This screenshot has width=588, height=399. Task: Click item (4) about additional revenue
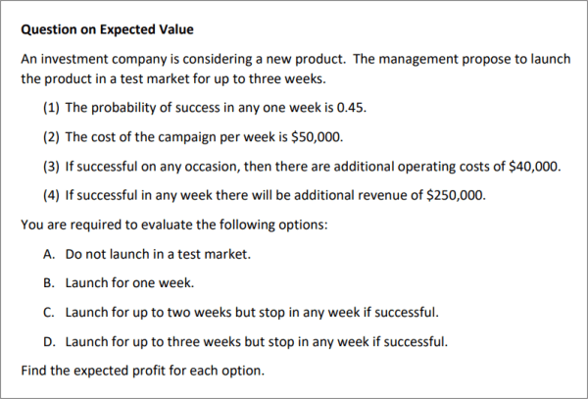click(x=264, y=195)
